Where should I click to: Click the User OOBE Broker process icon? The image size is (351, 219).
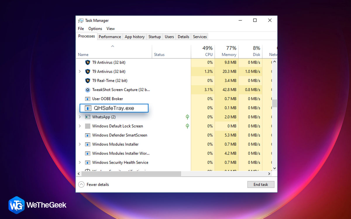[87, 99]
